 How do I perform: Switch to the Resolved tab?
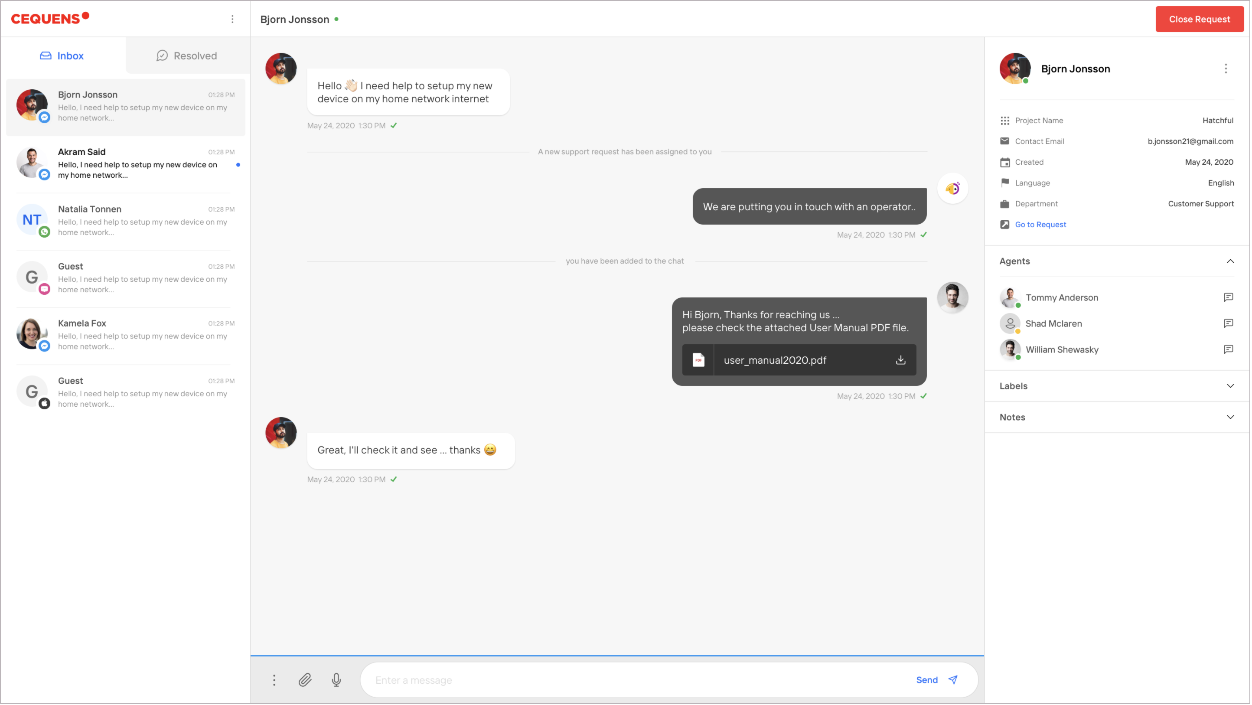(187, 55)
